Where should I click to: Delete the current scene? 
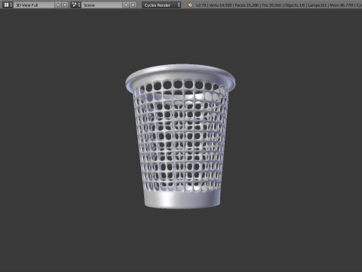[133, 5]
